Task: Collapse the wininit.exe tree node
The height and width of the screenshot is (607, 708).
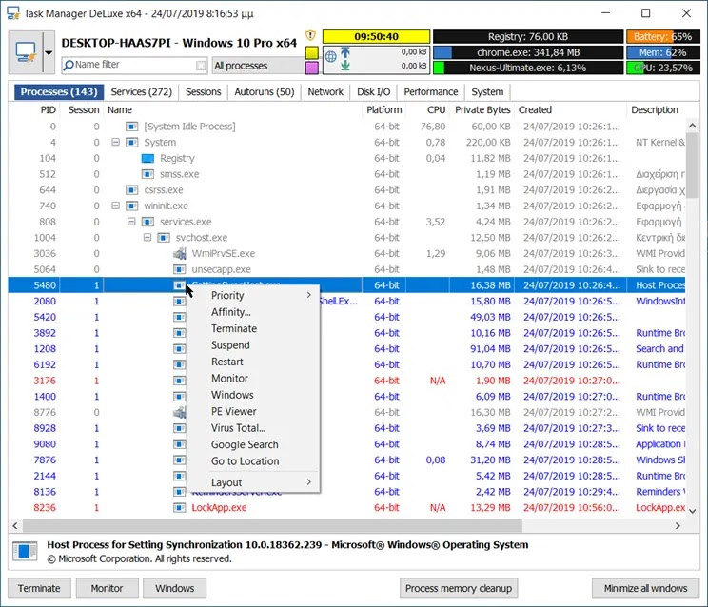Action: pos(115,206)
